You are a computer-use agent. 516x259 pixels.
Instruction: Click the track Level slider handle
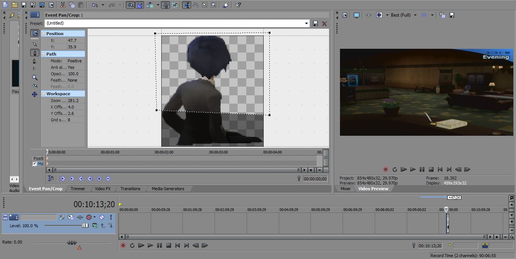point(85,225)
